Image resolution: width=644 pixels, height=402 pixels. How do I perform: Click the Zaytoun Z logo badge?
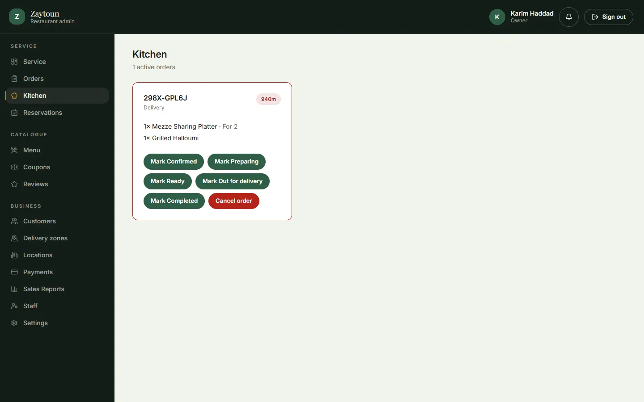pos(17,17)
